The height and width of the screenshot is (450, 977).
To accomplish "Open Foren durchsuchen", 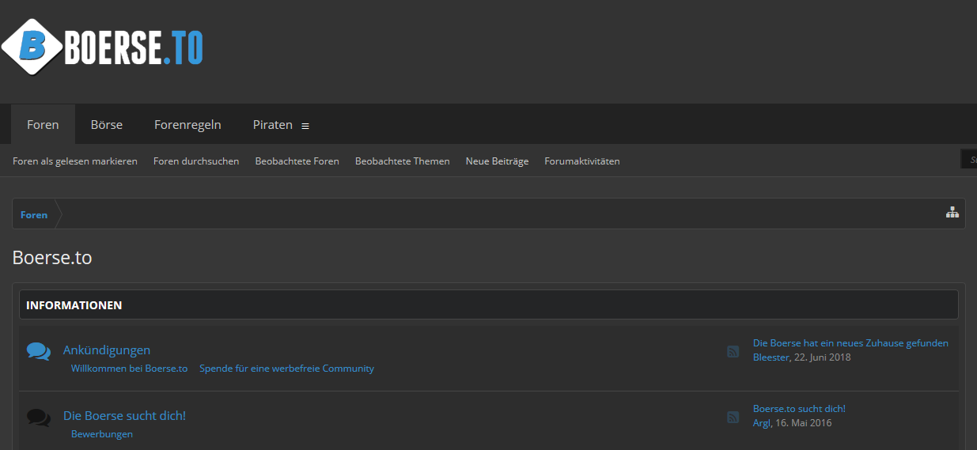I will [x=196, y=161].
